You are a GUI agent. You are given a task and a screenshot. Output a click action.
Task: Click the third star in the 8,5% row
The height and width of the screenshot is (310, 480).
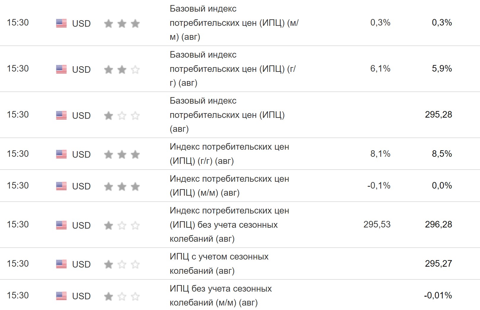tap(135, 154)
